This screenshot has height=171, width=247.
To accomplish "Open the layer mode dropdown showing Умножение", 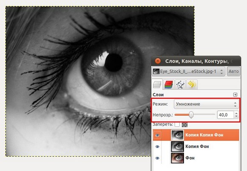I will tap(206, 104).
